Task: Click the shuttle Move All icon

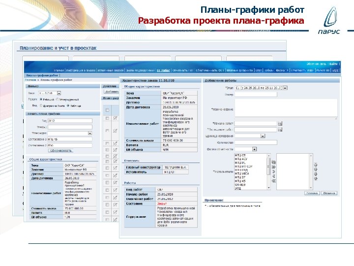Action: tap(274, 167)
